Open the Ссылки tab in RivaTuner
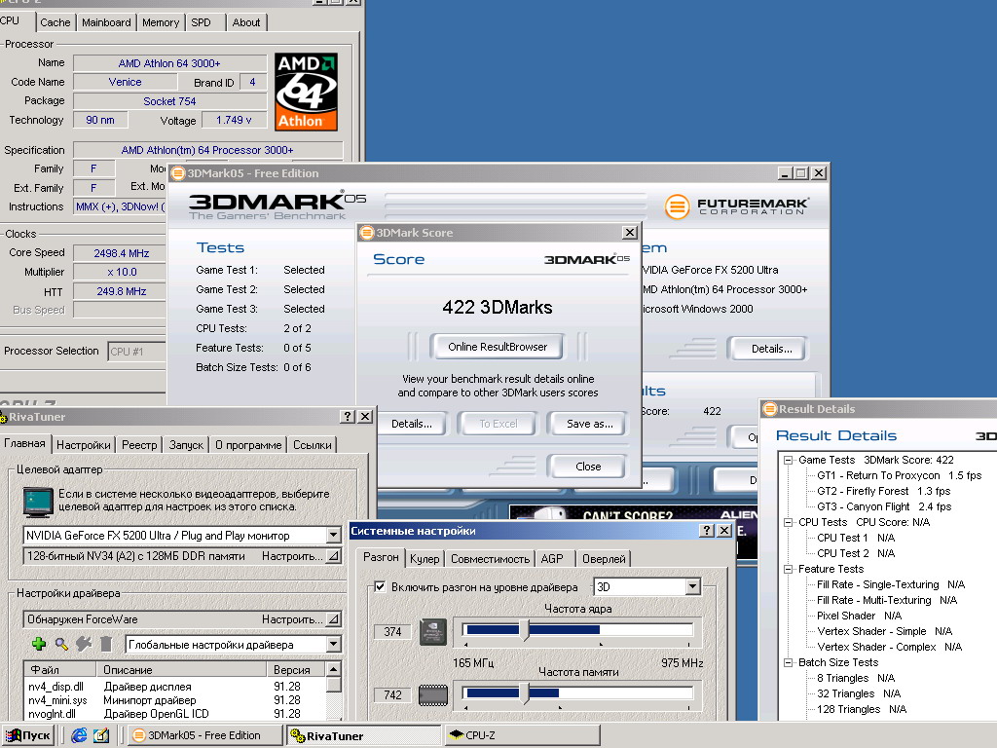The width and height of the screenshot is (997, 748). point(313,444)
